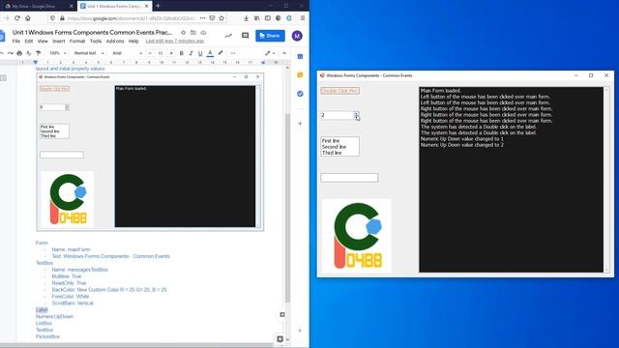
Task: Open the File menu
Action: (x=16, y=41)
